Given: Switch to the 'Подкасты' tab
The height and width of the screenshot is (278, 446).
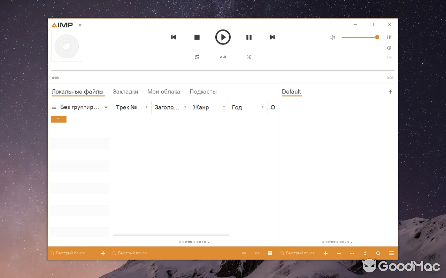Looking at the screenshot, I should [x=203, y=91].
